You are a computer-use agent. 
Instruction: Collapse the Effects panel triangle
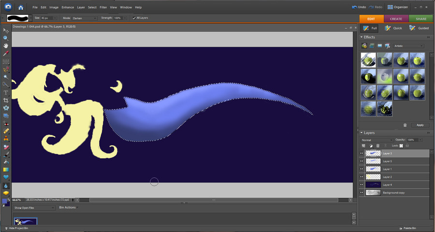(x=362, y=37)
